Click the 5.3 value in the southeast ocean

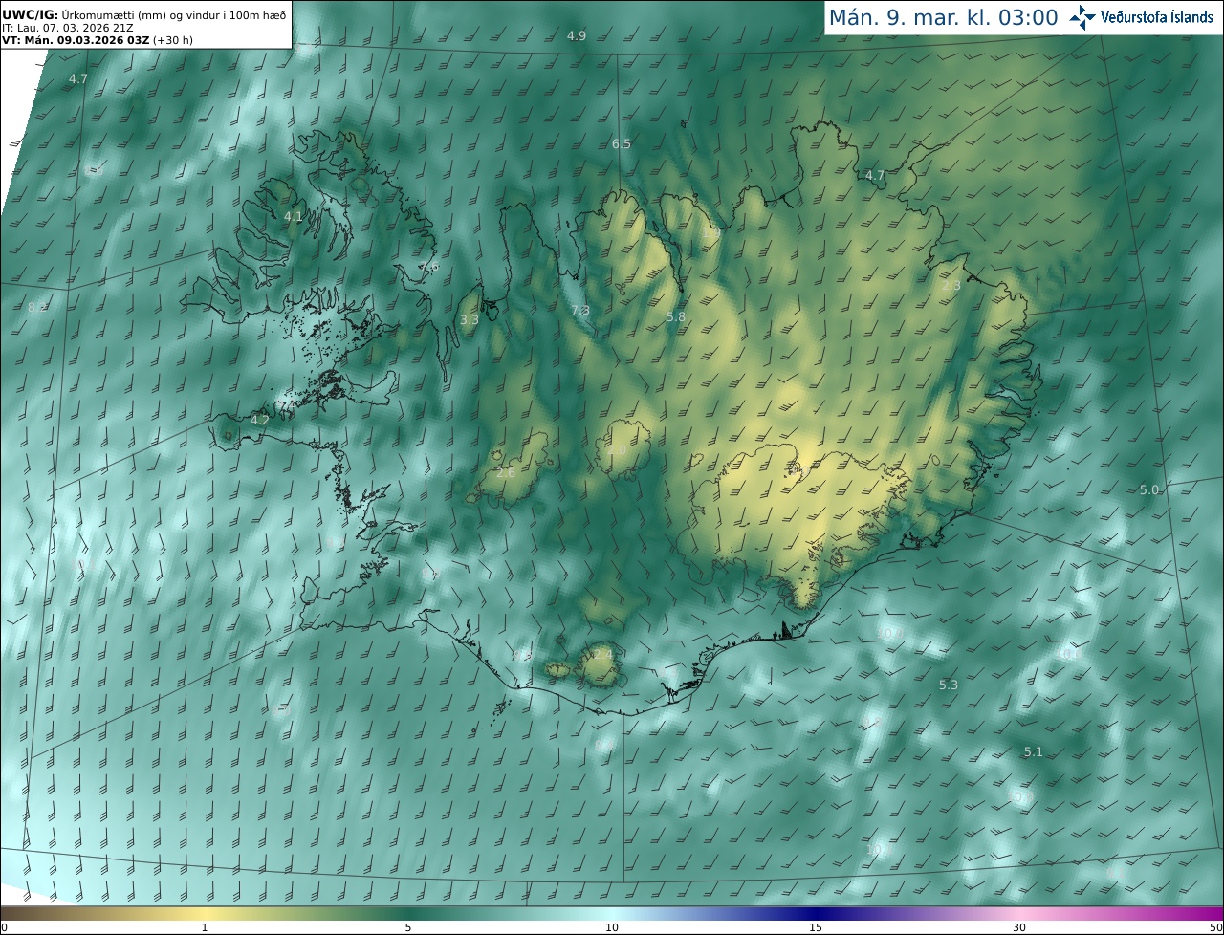(949, 685)
